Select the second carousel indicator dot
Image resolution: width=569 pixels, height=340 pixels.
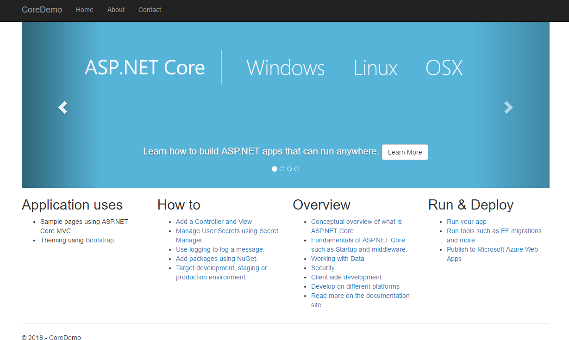pyautogui.click(x=282, y=169)
